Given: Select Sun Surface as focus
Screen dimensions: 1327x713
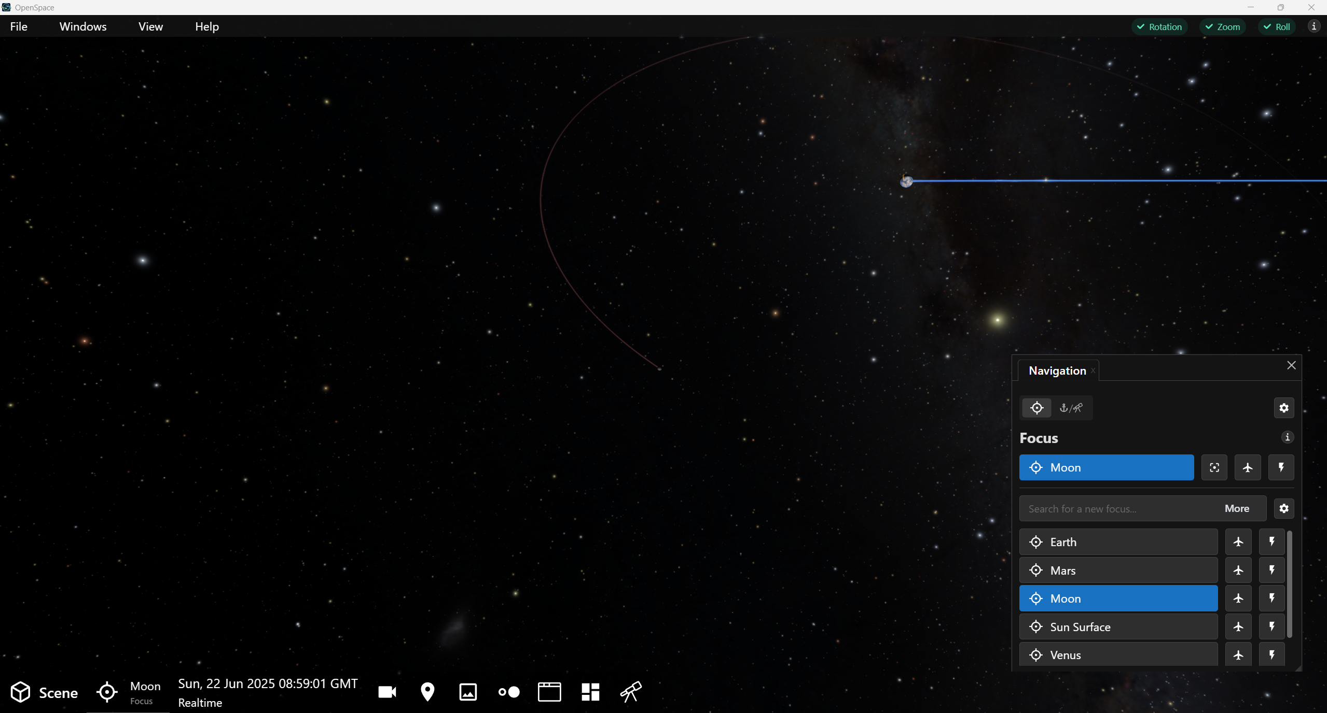Looking at the screenshot, I should (x=1118, y=627).
